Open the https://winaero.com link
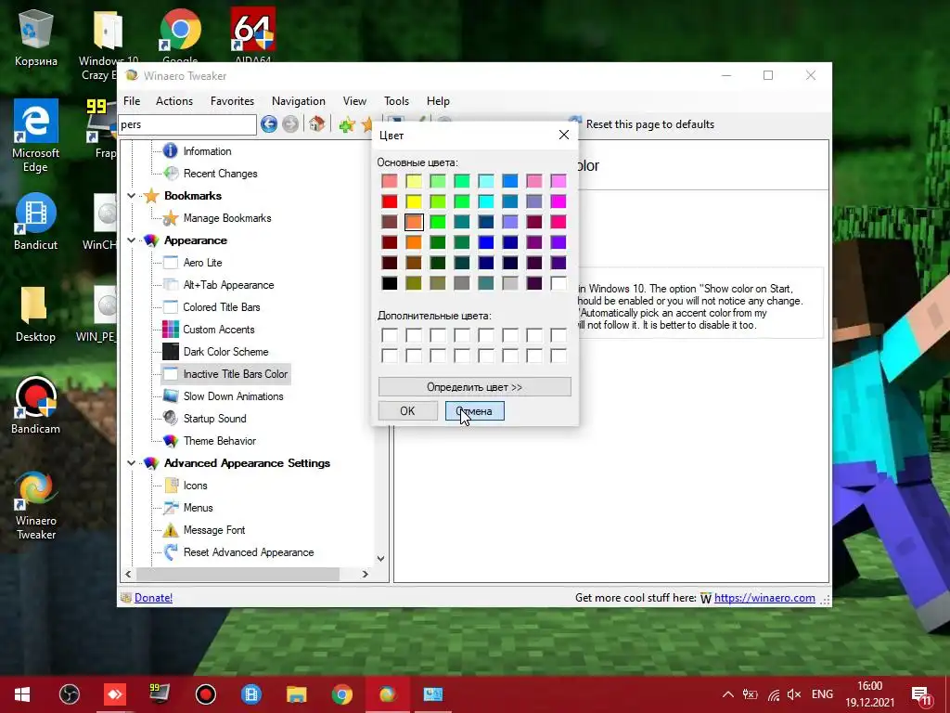 764,598
